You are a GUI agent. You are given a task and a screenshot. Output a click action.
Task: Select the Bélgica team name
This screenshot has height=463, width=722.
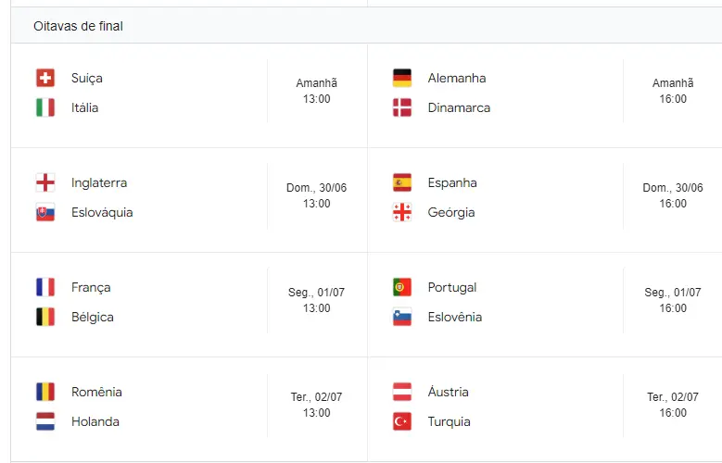click(92, 317)
